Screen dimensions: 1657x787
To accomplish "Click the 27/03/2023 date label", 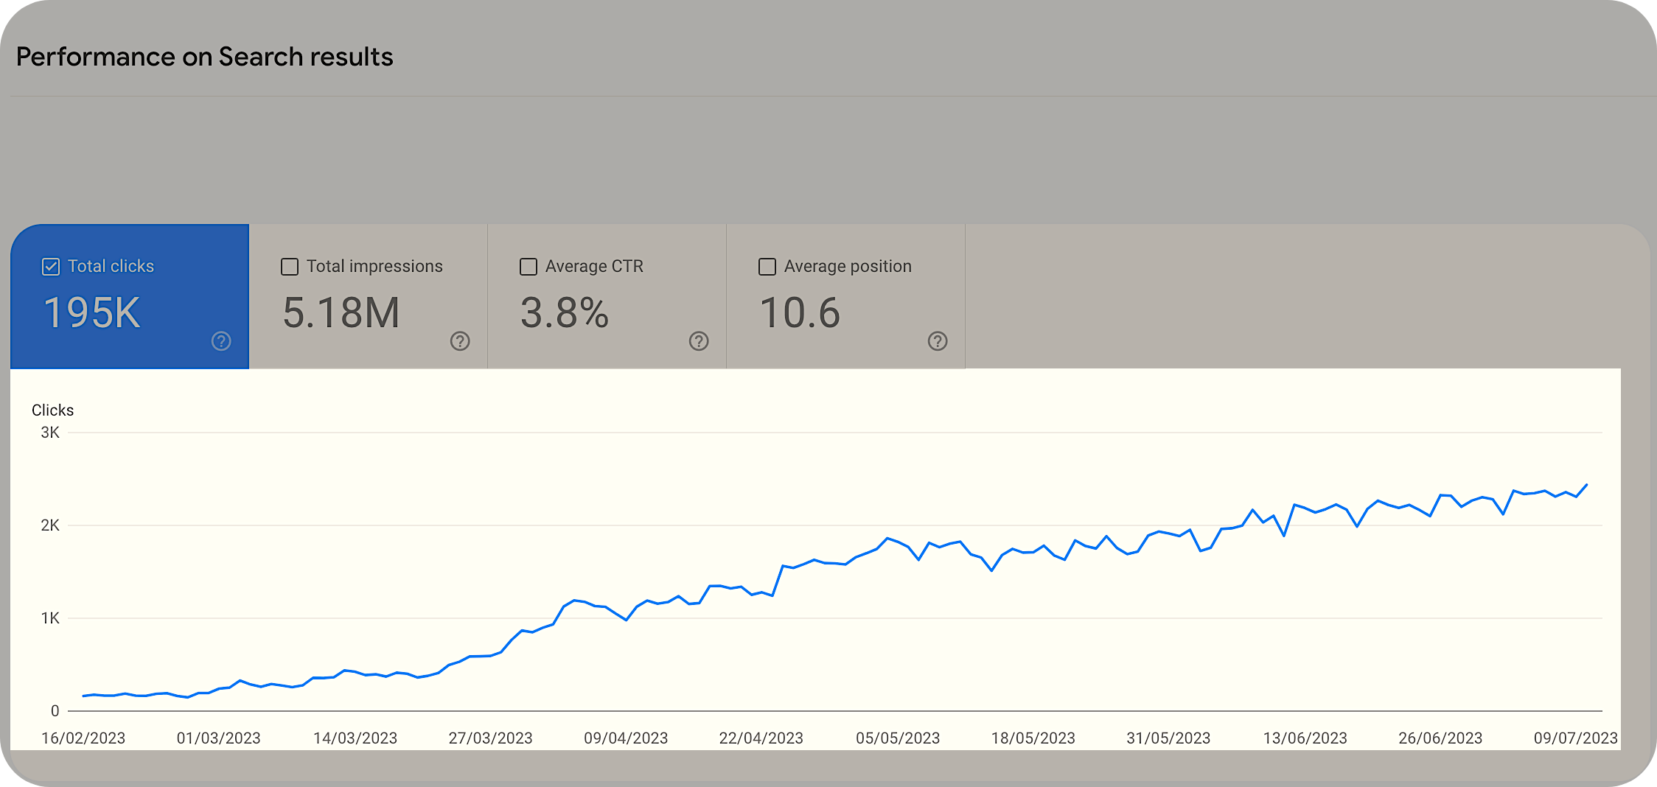I will point(491,738).
